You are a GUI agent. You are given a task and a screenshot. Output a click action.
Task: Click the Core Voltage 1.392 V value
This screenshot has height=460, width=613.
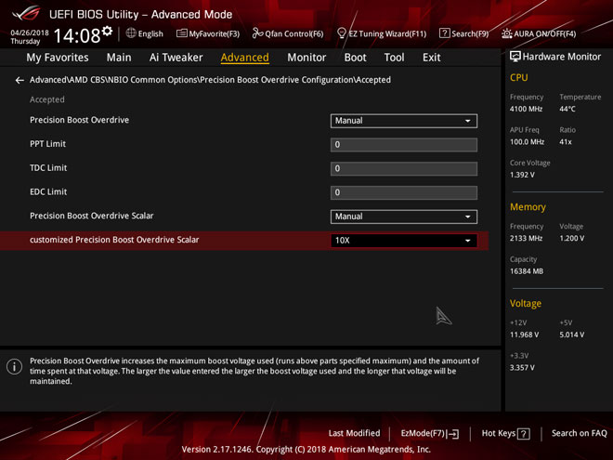(522, 175)
